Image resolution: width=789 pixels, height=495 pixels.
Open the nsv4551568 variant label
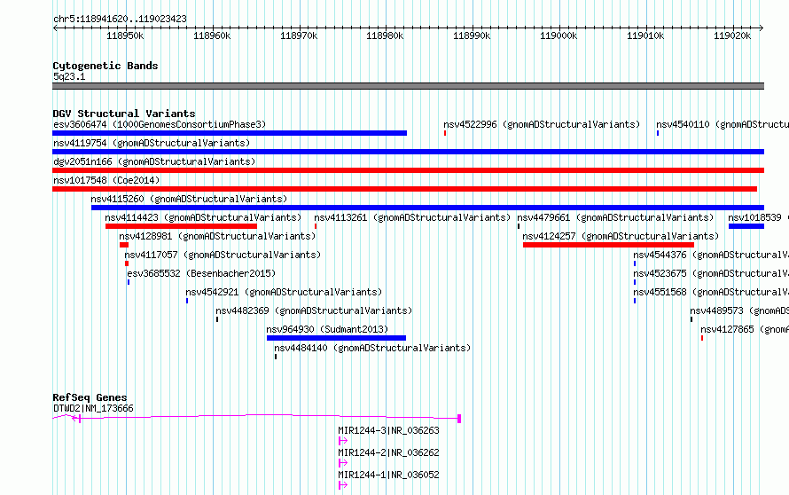click(x=711, y=292)
